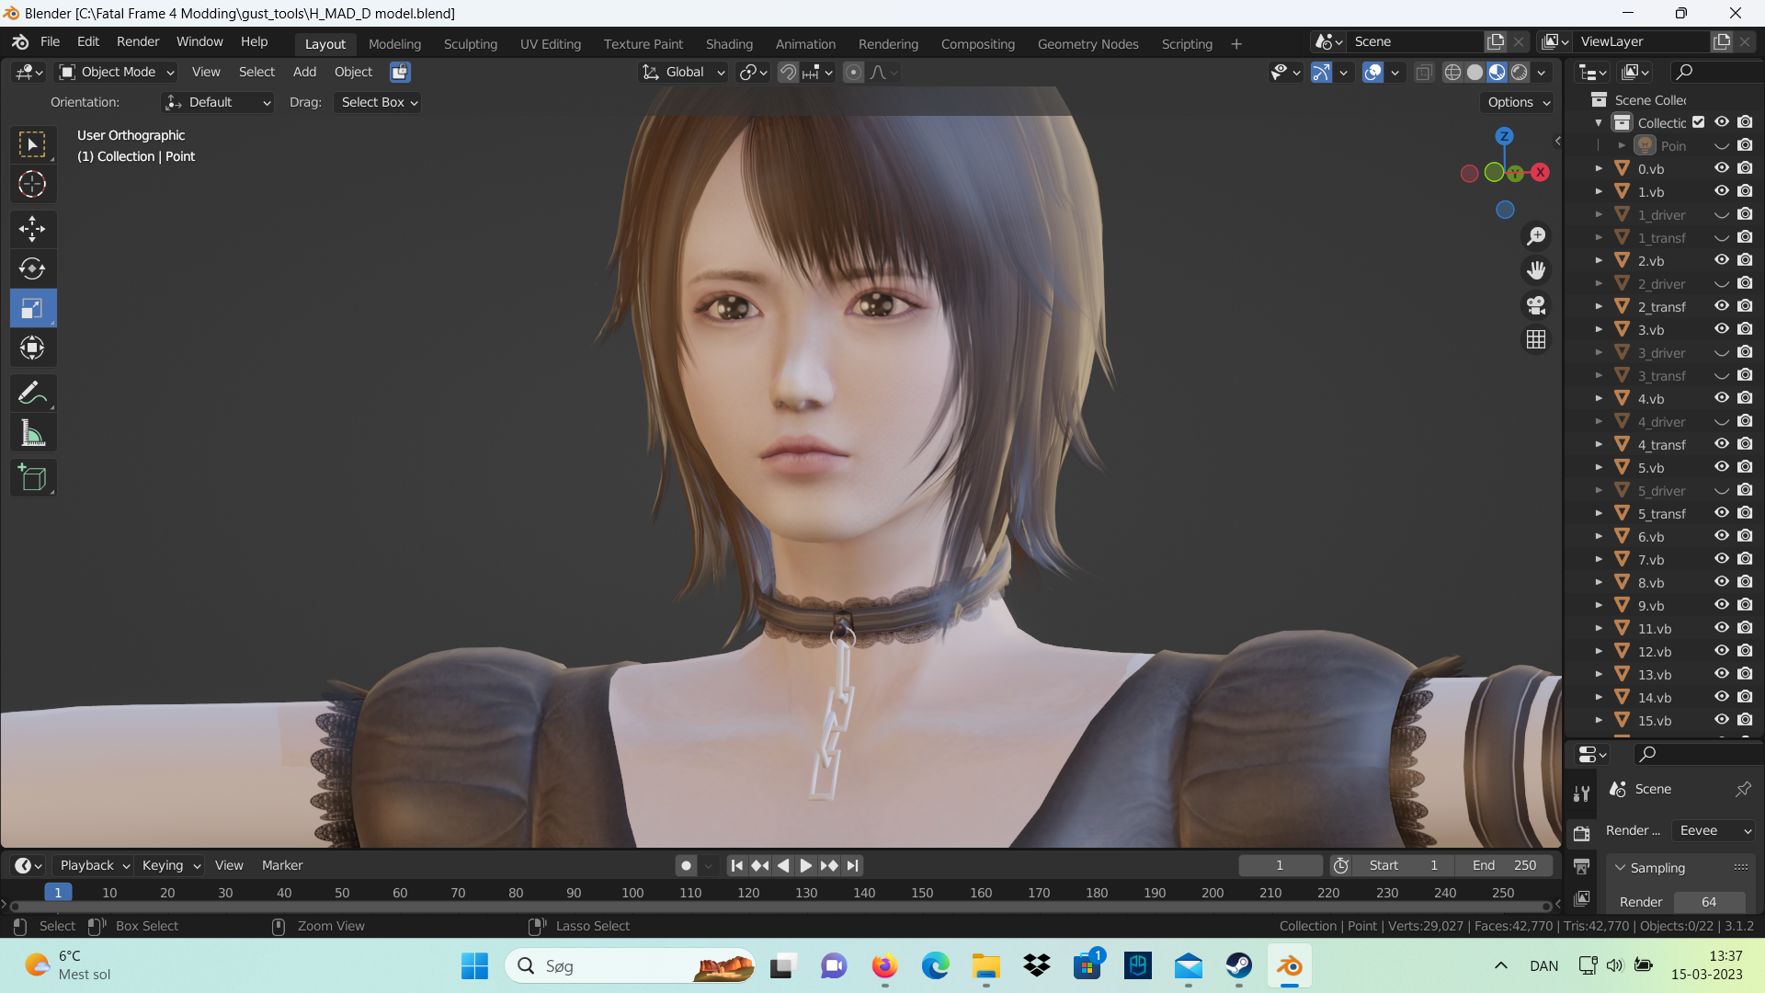This screenshot has width=1765, height=993.
Task: Play the animation in timeline
Action: [806, 865]
